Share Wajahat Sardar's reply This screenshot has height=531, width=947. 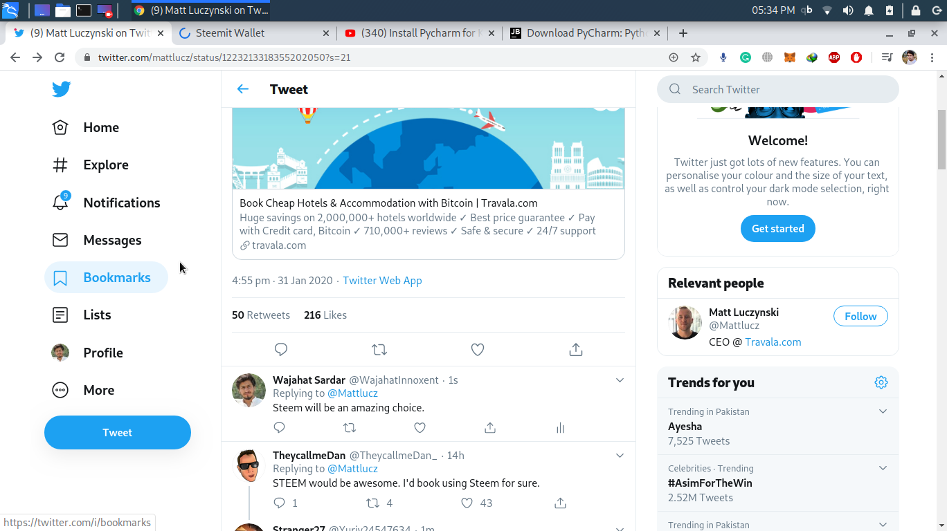(490, 428)
